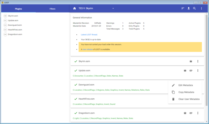Choose Copy Metadata from the context menu
The height and width of the screenshot is (124, 209).
click(185, 92)
